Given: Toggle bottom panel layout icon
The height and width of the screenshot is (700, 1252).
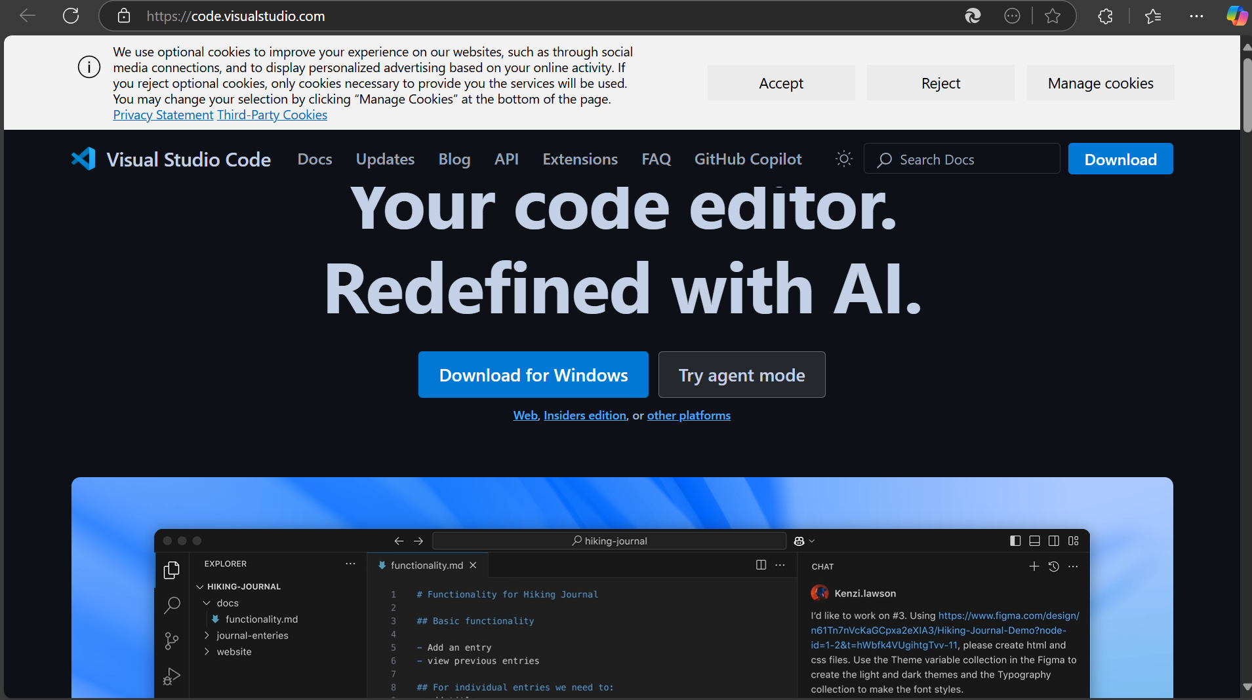Looking at the screenshot, I should pos(1034,541).
